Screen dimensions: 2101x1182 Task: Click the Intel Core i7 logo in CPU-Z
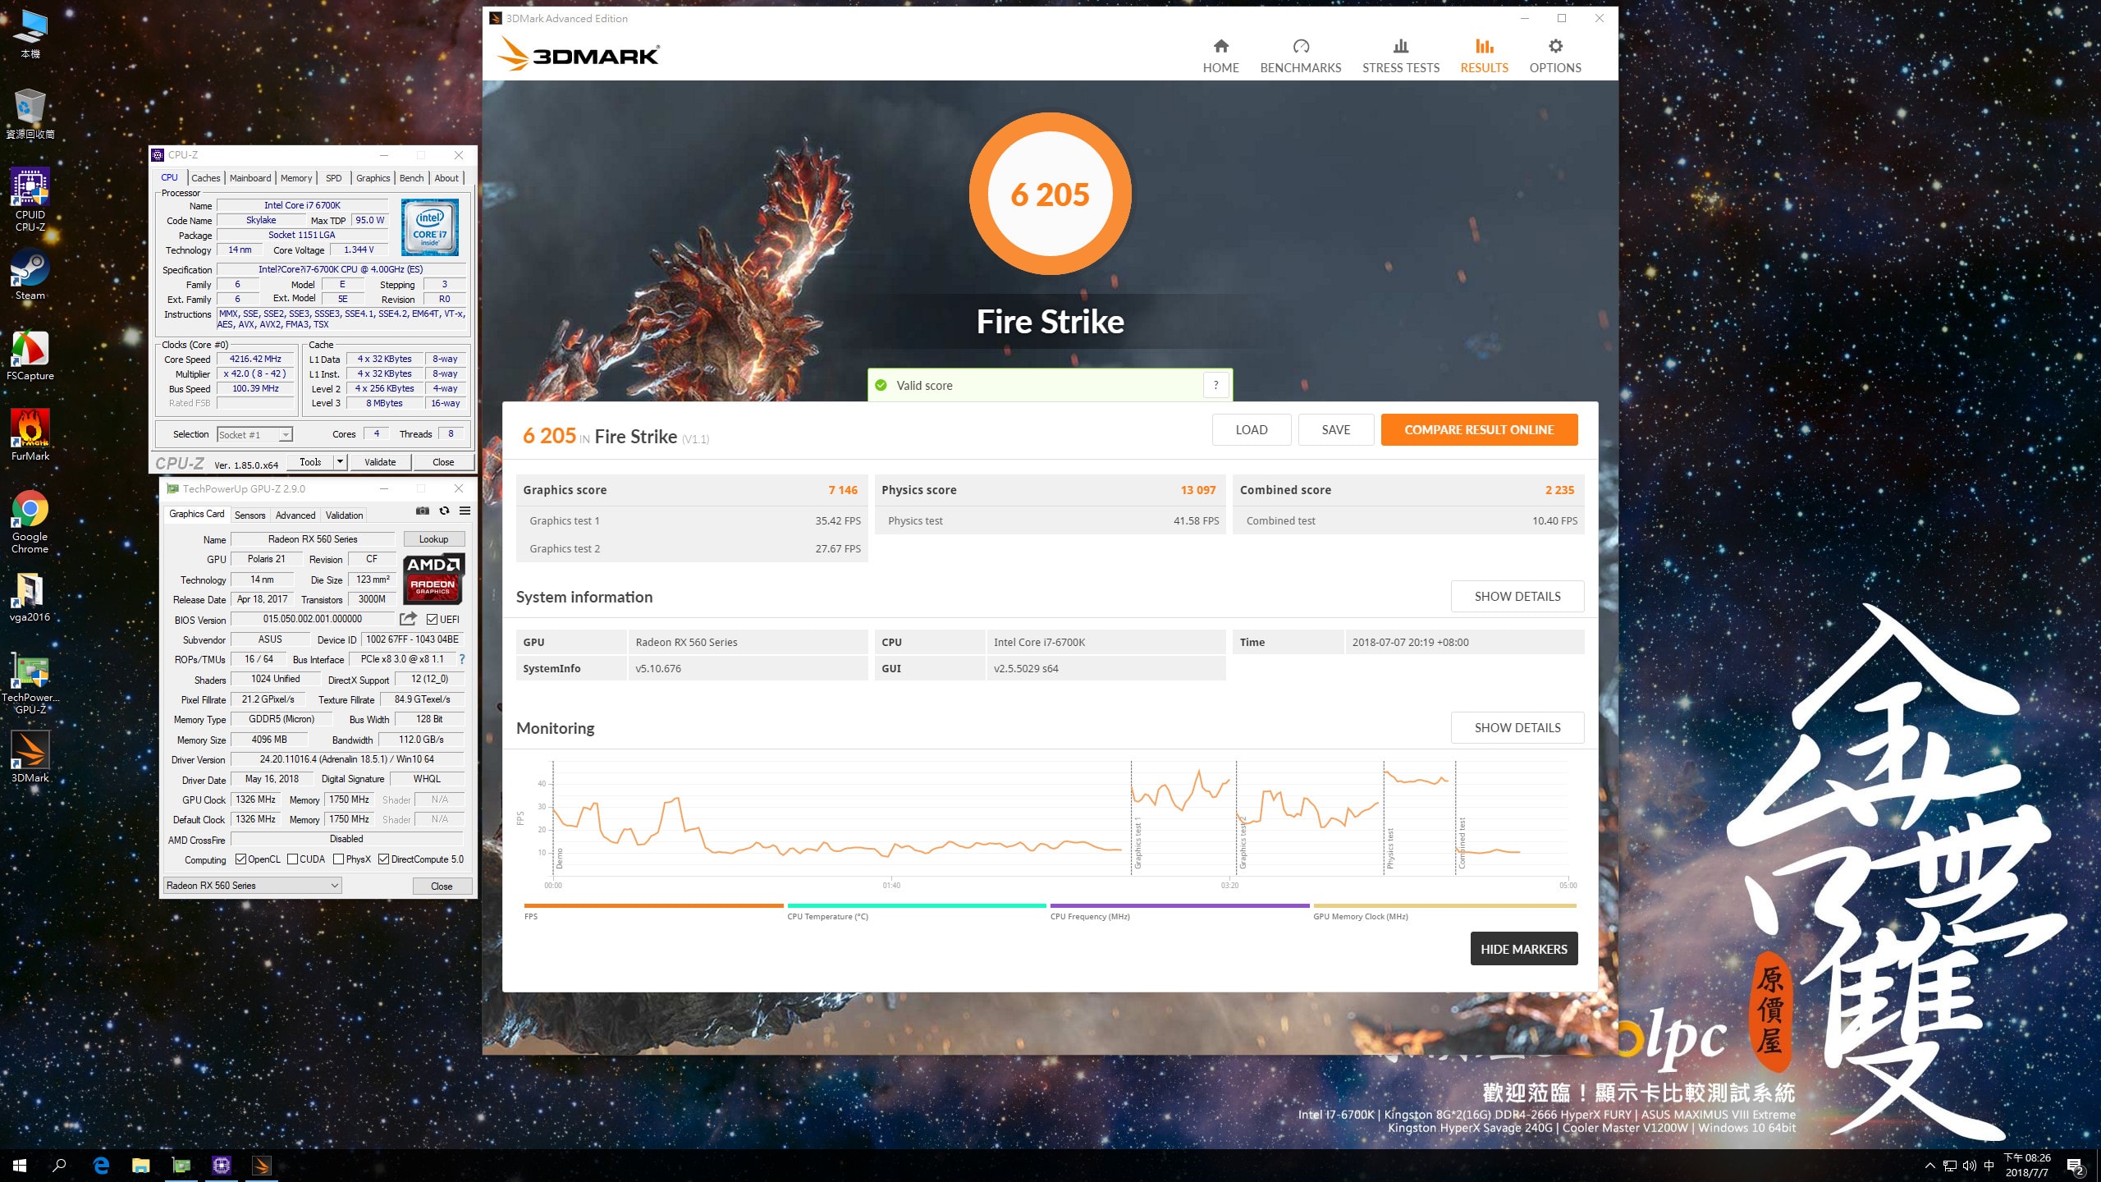pyautogui.click(x=430, y=228)
